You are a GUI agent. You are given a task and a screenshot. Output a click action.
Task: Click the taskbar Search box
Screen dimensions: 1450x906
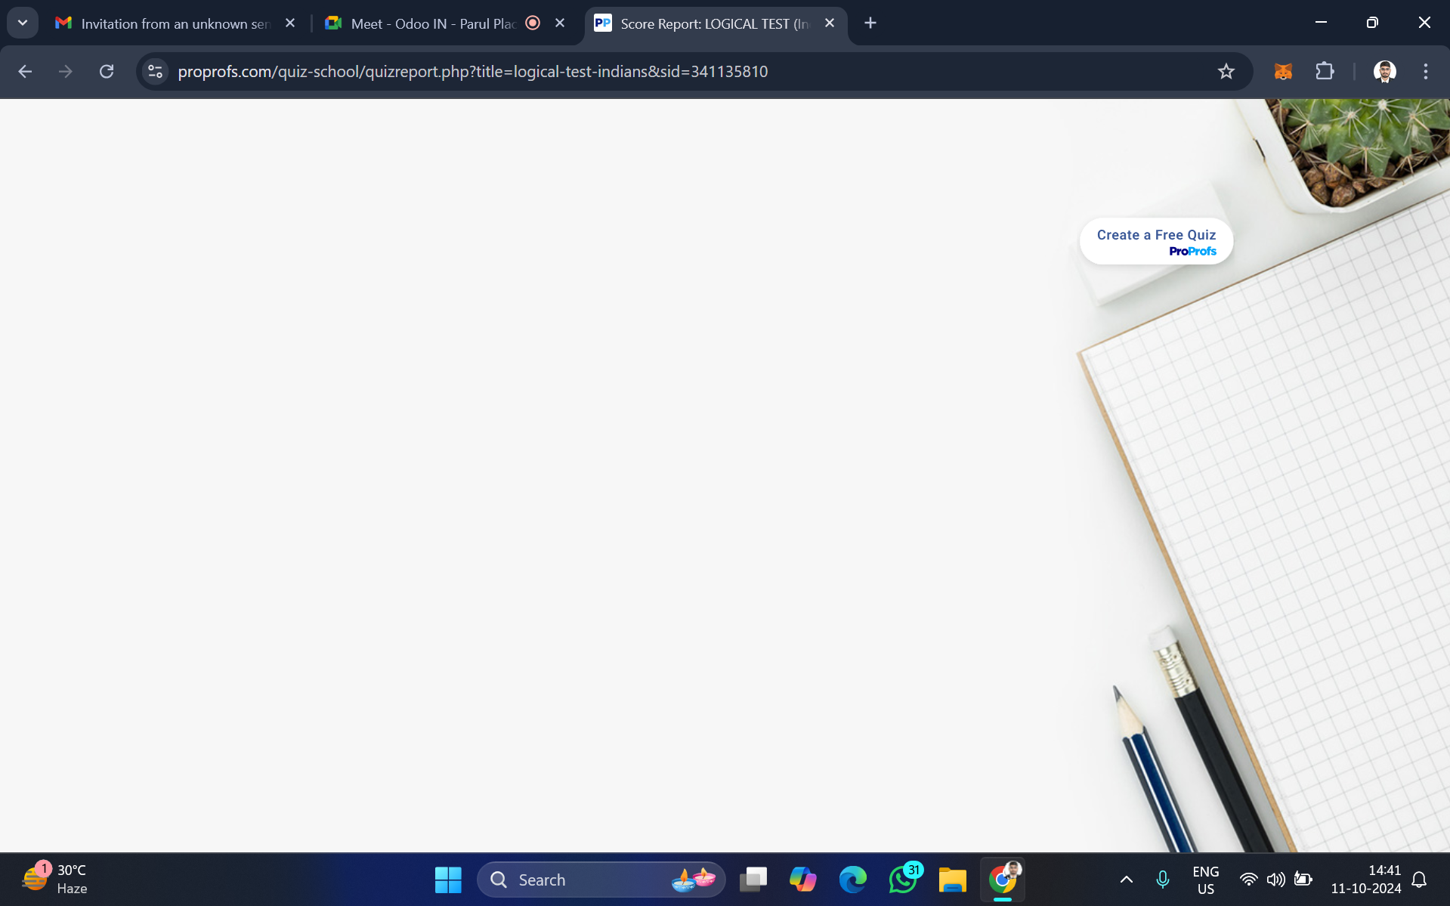coord(601,880)
